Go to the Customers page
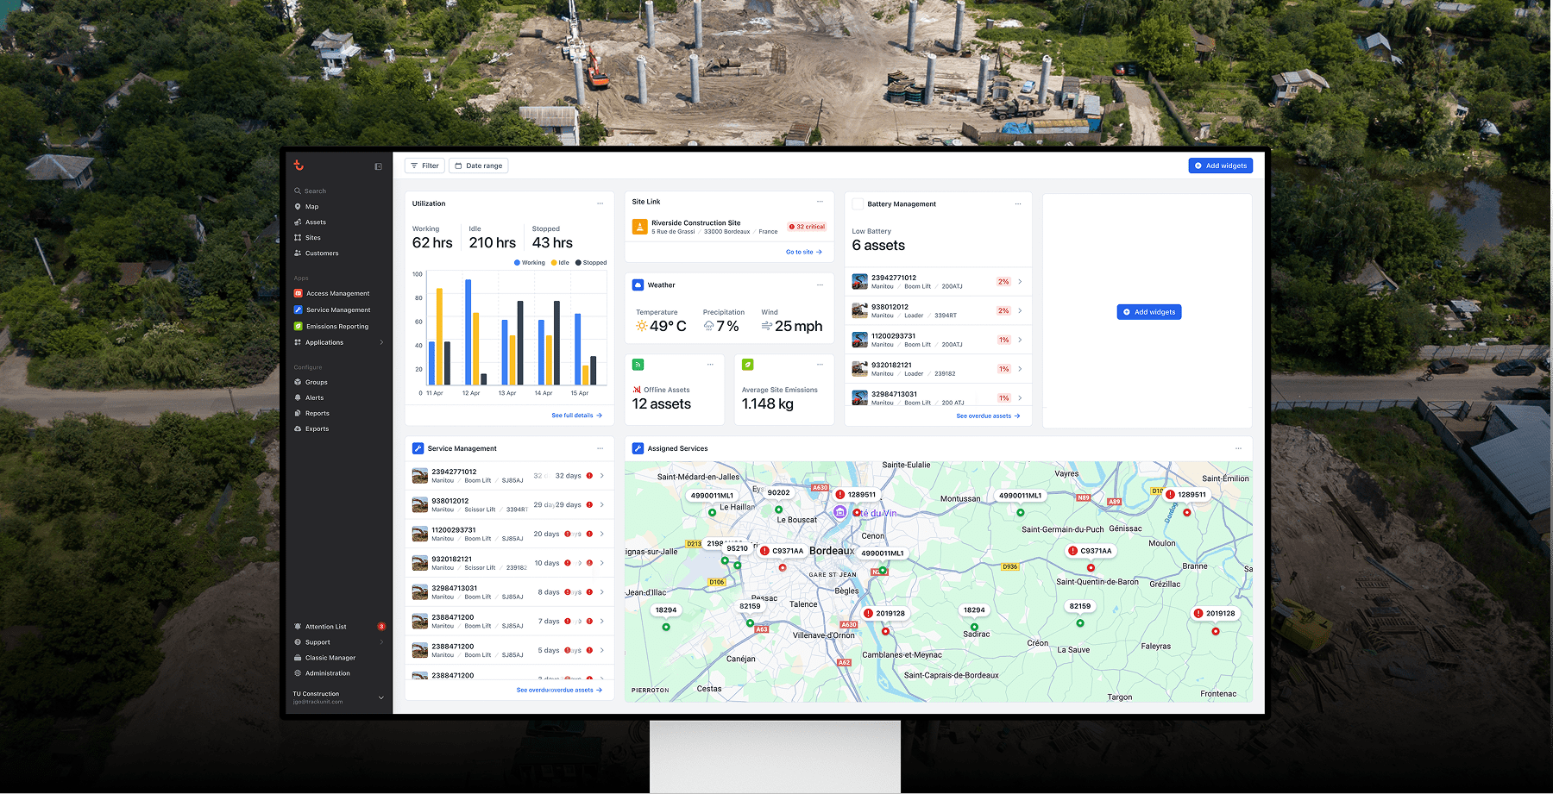 tap(317, 253)
